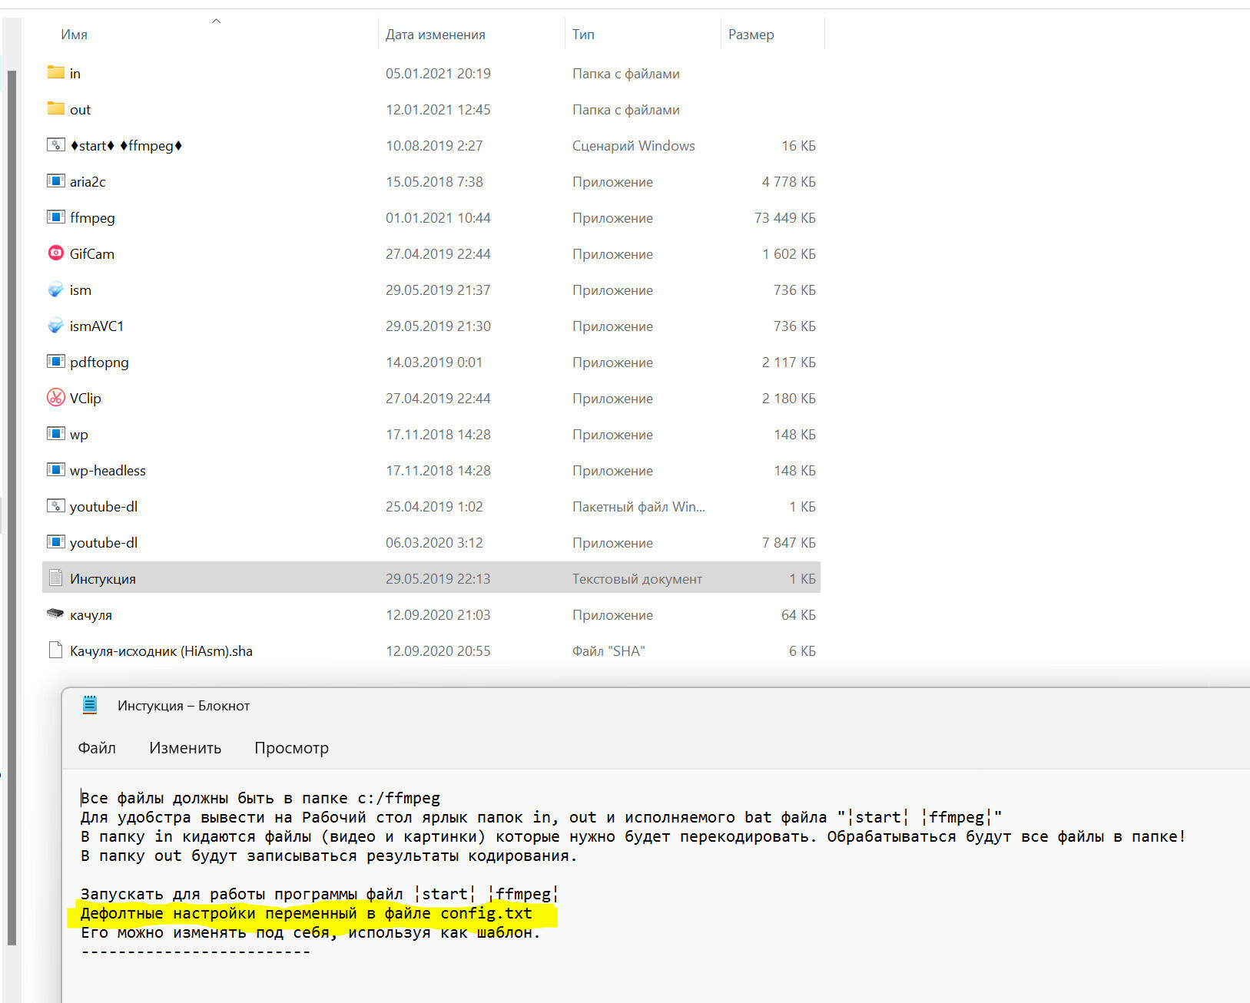Select the ism application icon

[x=55, y=289]
